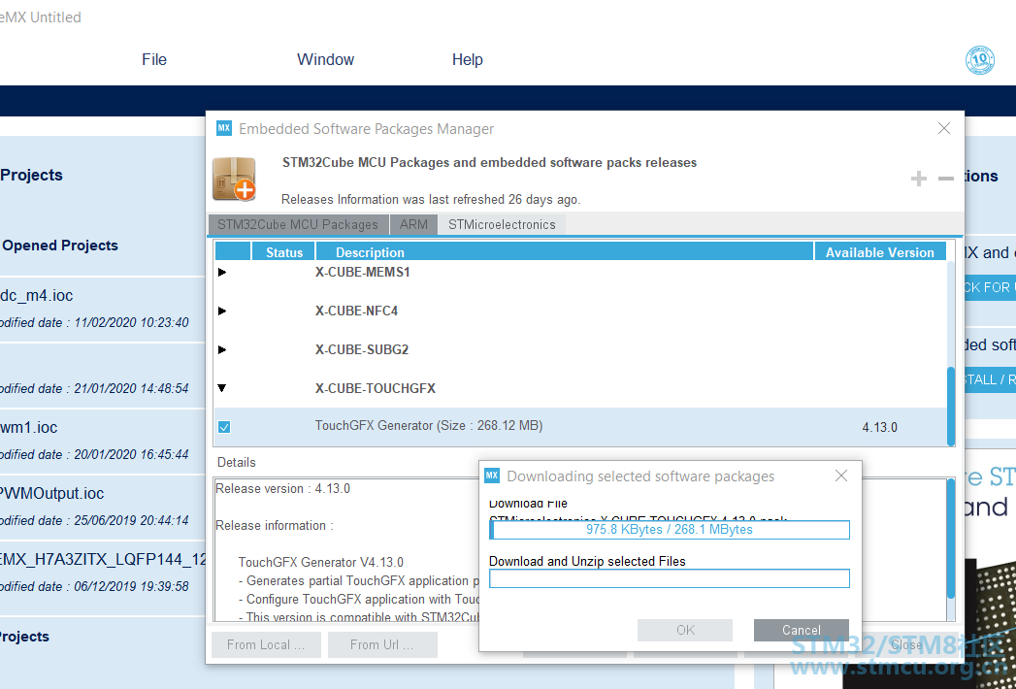Click the Releases Information last refreshed text

tap(431, 199)
